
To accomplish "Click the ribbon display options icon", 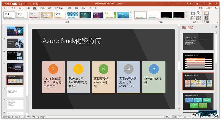I will [x=197, y=4].
